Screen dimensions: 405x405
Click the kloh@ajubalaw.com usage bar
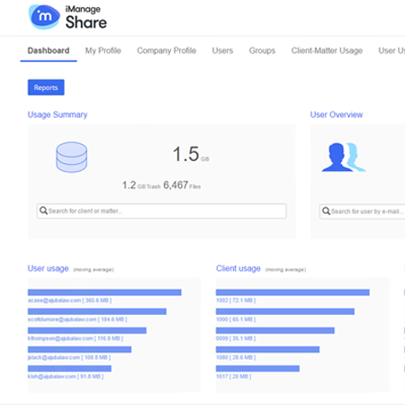click(x=69, y=368)
